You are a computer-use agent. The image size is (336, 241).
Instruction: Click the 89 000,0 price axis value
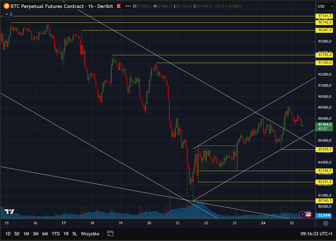[325, 107]
